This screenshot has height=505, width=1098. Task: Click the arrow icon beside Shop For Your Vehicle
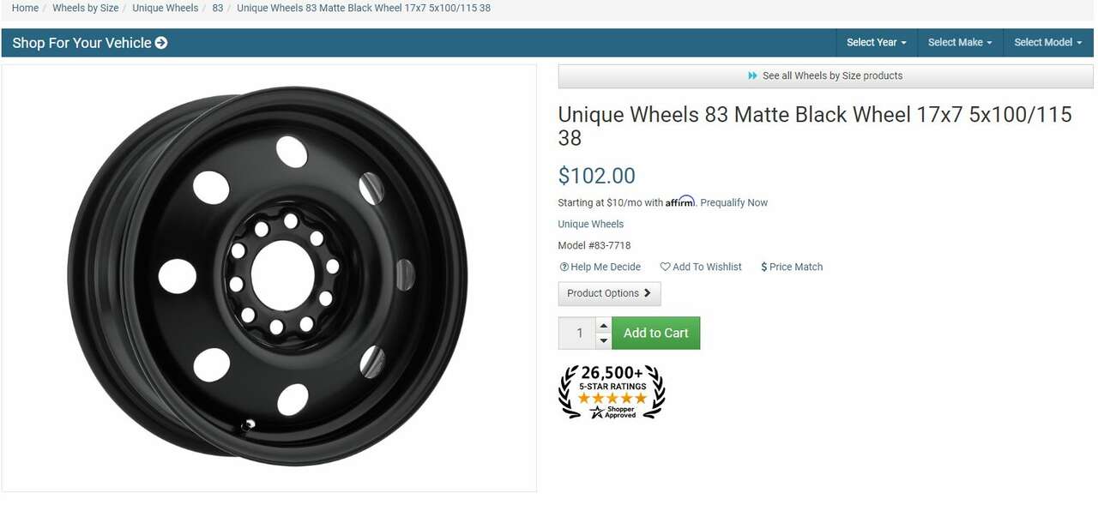pos(161,43)
